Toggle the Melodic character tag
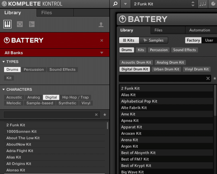Image resolution: width=217 pixels, height=174 pixels. point(14,103)
